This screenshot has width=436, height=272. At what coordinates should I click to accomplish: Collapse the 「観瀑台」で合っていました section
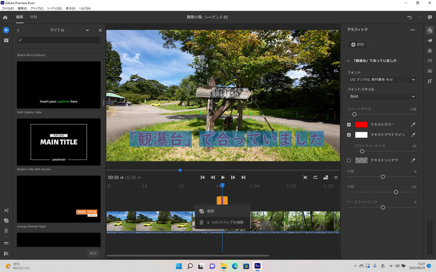(x=349, y=60)
